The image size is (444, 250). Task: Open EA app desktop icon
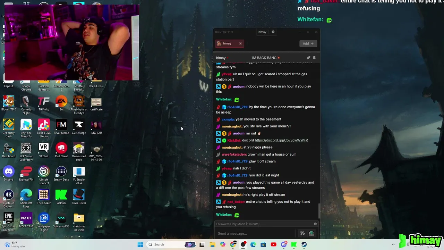[61, 104]
